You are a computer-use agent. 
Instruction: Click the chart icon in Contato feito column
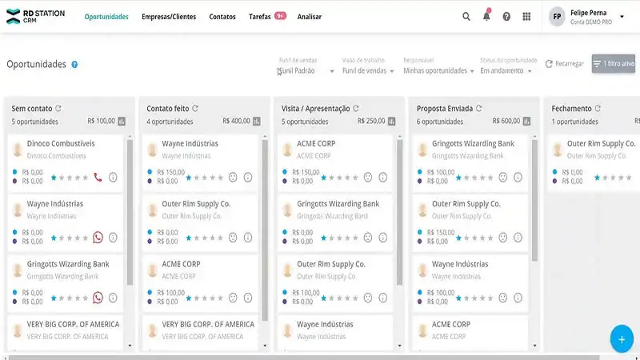click(x=257, y=122)
